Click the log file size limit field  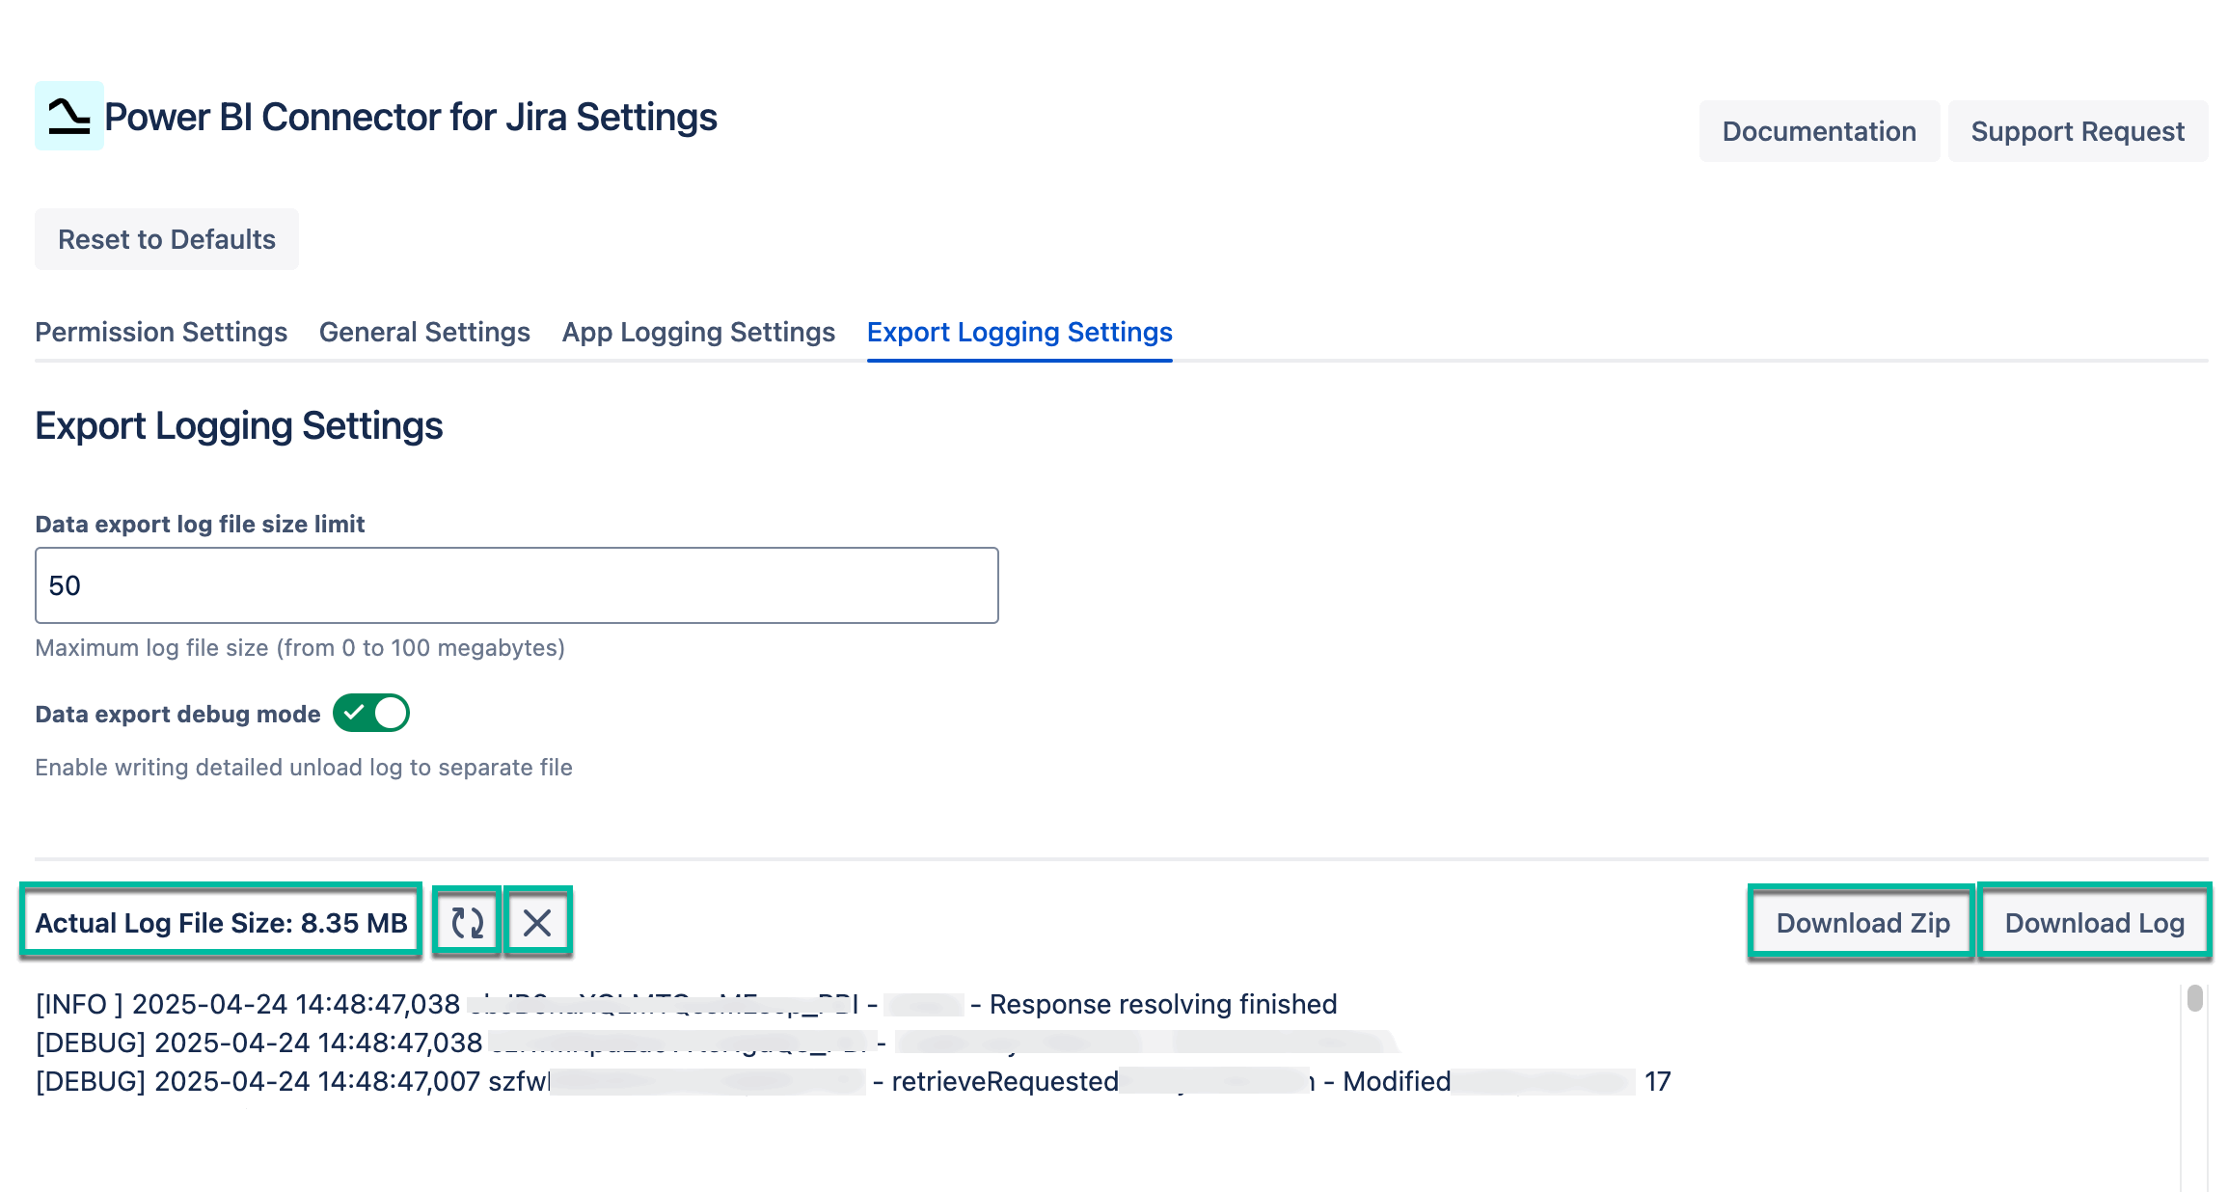pos(516,585)
